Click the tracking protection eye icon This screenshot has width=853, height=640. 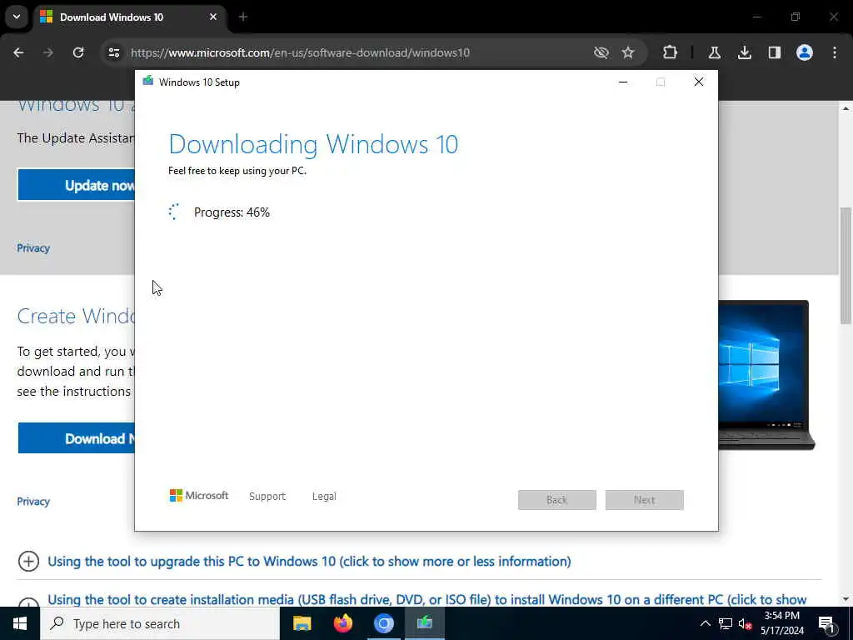click(x=601, y=52)
